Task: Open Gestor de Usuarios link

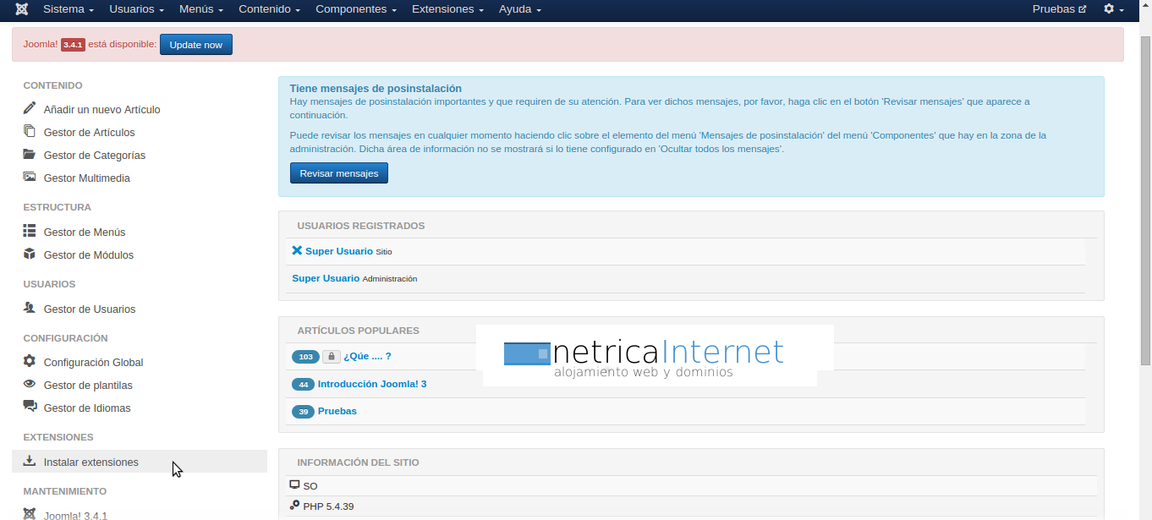Action: point(90,309)
